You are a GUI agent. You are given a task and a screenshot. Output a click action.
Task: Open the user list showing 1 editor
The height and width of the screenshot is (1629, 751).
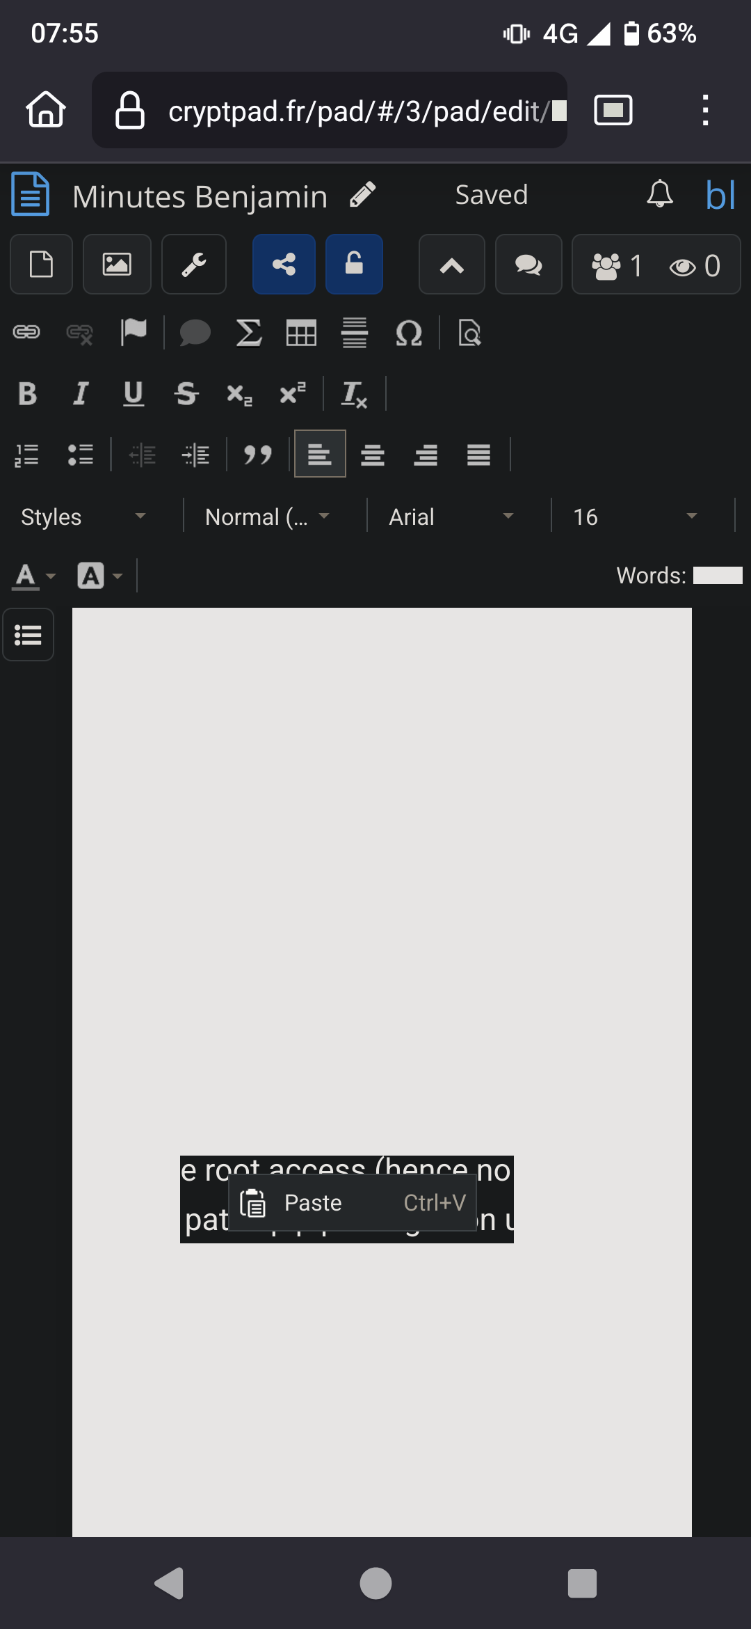pyautogui.click(x=617, y=265)
